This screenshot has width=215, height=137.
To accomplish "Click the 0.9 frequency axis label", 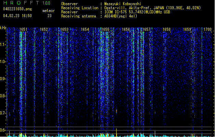I will [x=3, y=79].
